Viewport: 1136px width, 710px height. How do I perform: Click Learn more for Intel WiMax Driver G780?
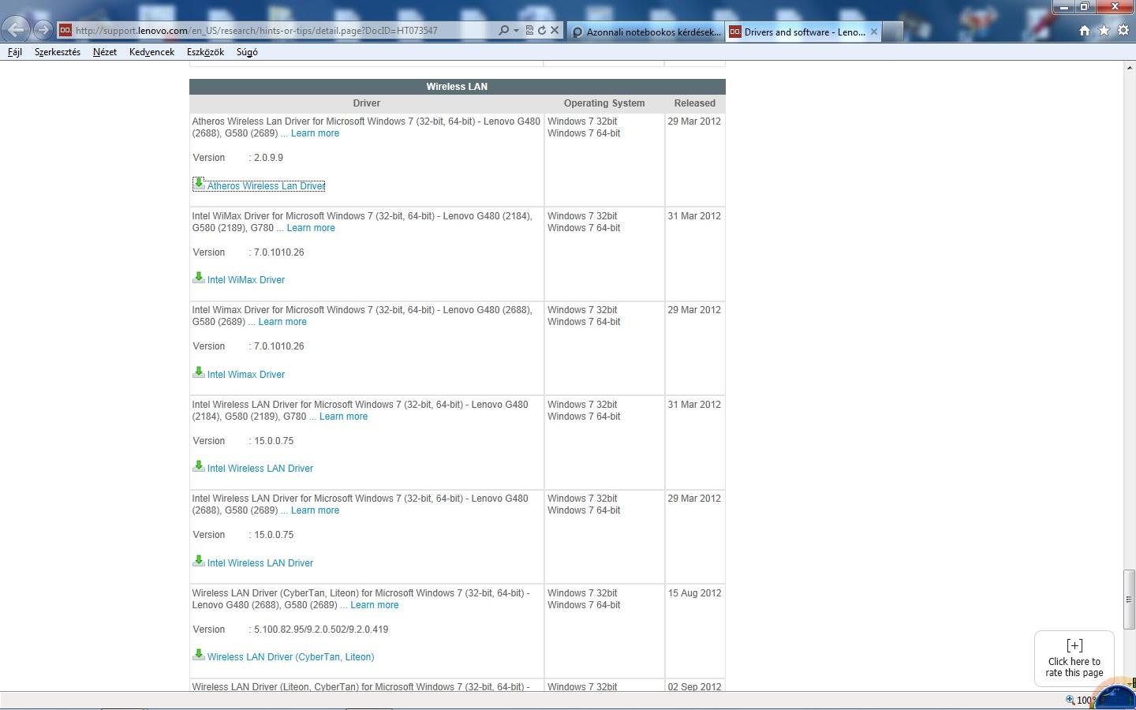click(311, 228)
